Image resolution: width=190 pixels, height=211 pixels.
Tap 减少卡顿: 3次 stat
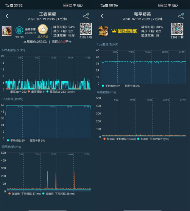point(63,31)
